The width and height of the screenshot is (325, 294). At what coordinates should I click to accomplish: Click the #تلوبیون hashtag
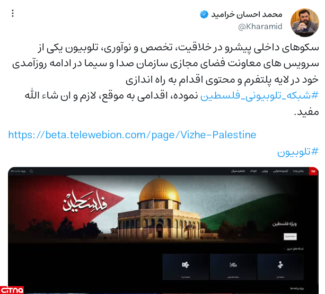(297, 152)
